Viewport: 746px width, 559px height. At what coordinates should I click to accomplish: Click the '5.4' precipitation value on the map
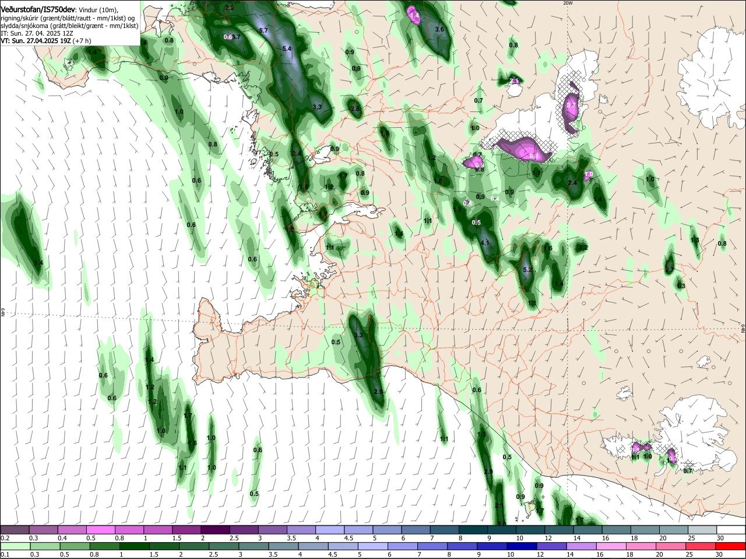tap(287, 49)
